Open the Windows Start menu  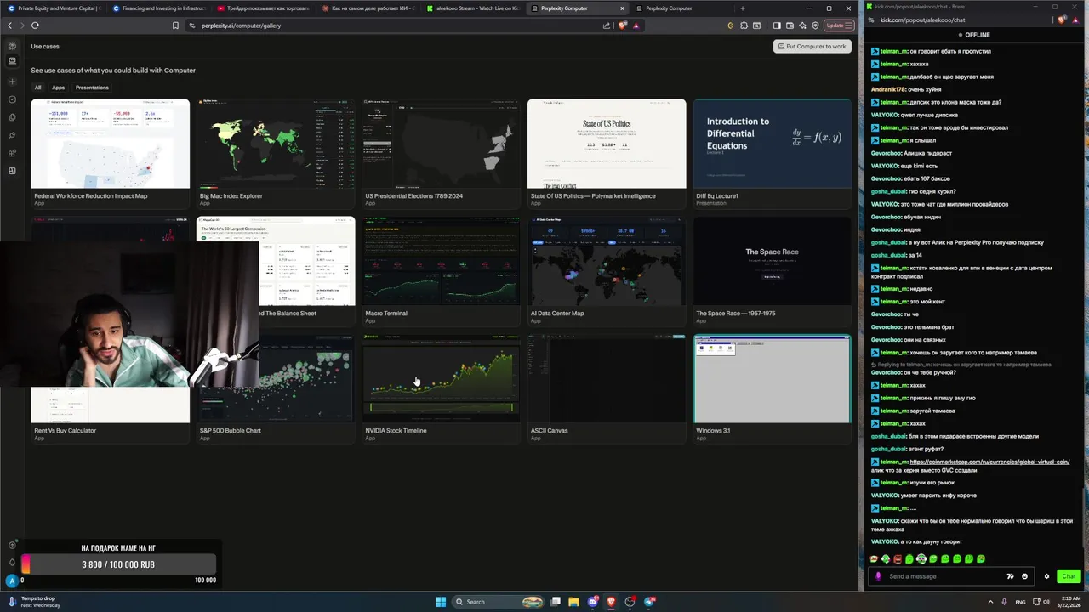(441, 602)
